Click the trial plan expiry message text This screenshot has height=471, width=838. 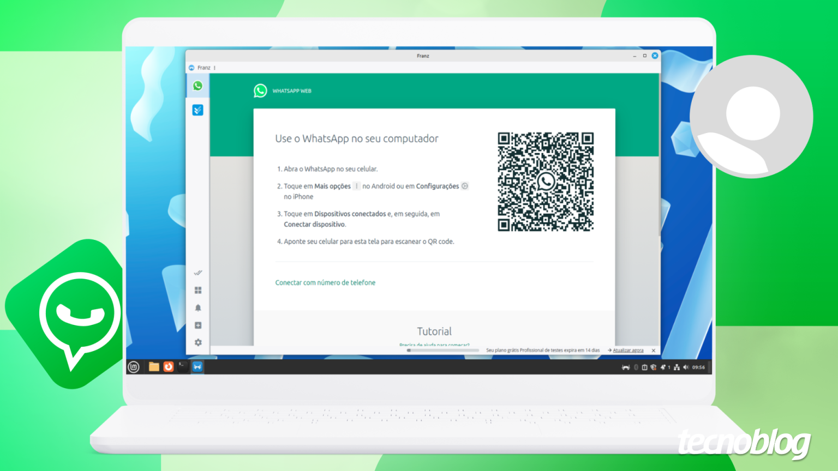(x=543, y=351)
